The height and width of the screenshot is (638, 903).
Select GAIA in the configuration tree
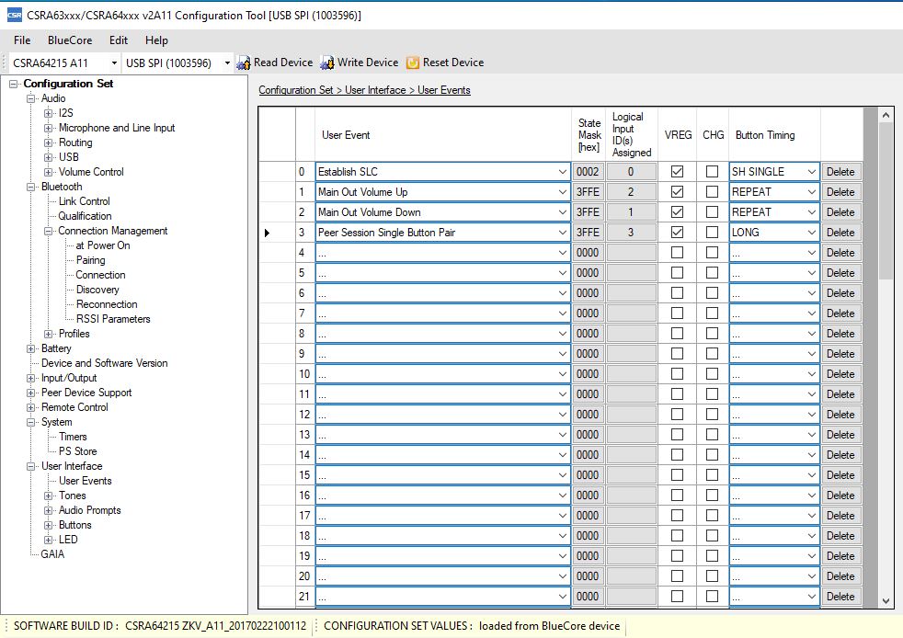click(x=52, y=554)
